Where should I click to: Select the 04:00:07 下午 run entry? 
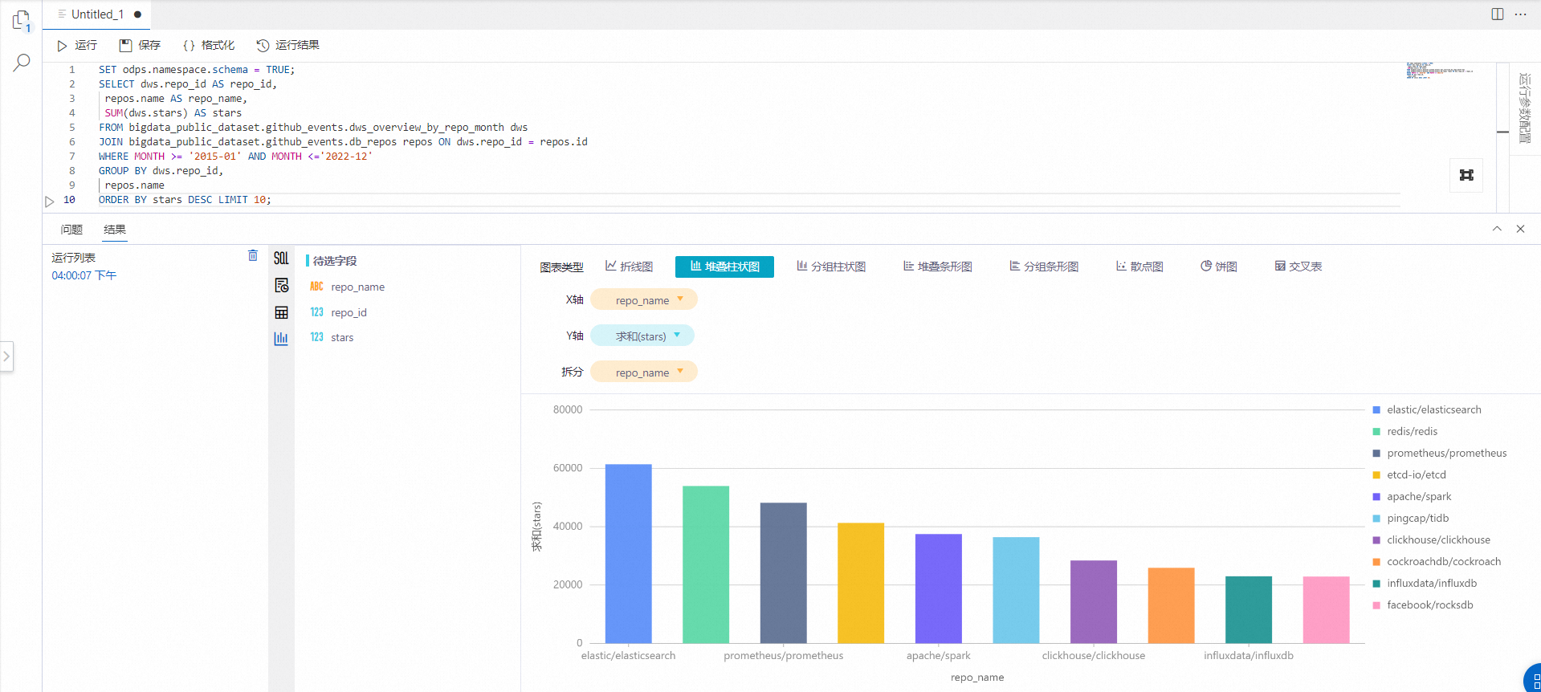[x=84, y=275]
